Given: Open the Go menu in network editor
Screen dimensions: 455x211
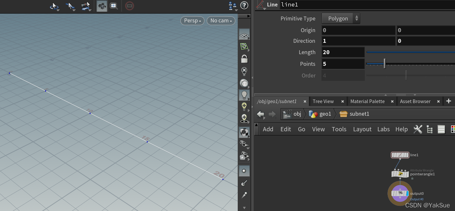Looking at the screenshot, I should click(x=302, y=129).
